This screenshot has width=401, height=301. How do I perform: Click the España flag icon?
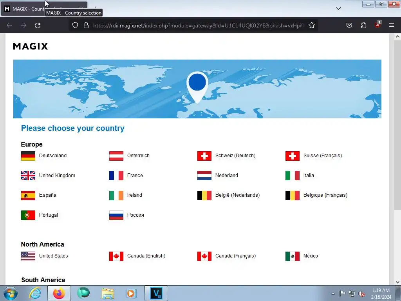tap(28, 195)
